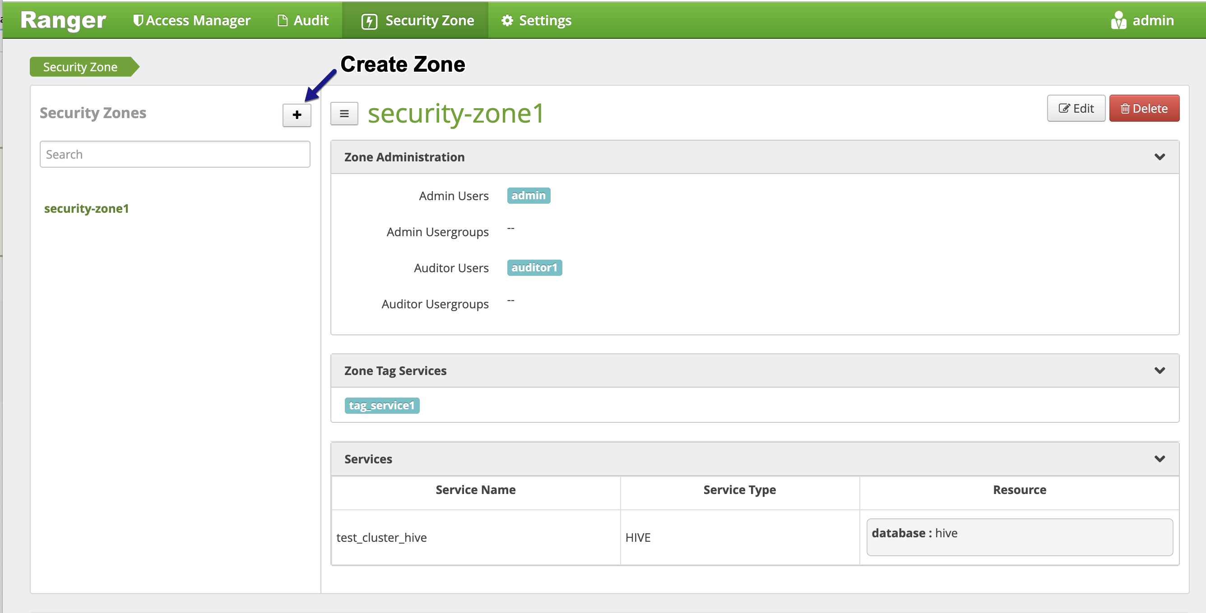Click the Security Zone breadcrumb
1206x613 pixels.
(84, 67)
